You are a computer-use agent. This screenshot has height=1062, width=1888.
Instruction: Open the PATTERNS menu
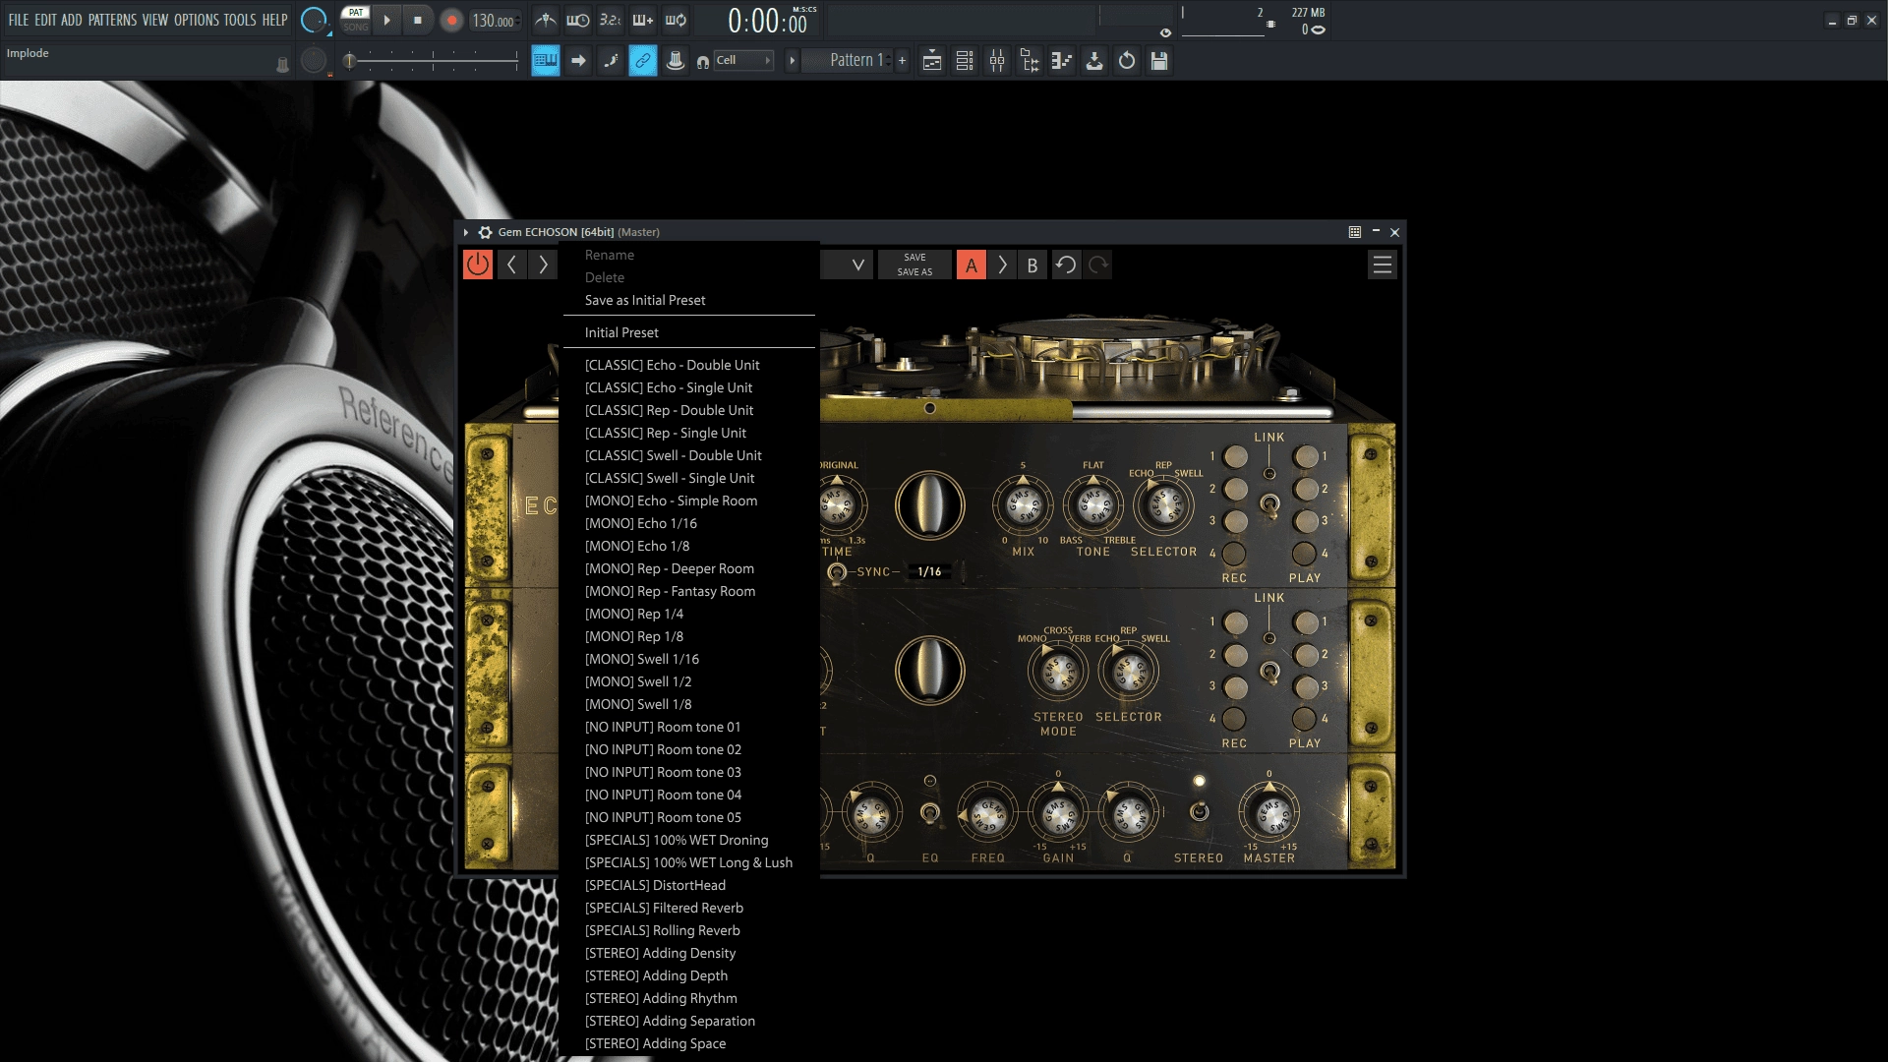click(112, 20)
